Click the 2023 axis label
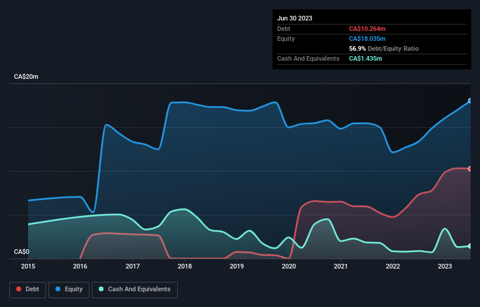This screenshot has width=480, height=307. (445, 266)
